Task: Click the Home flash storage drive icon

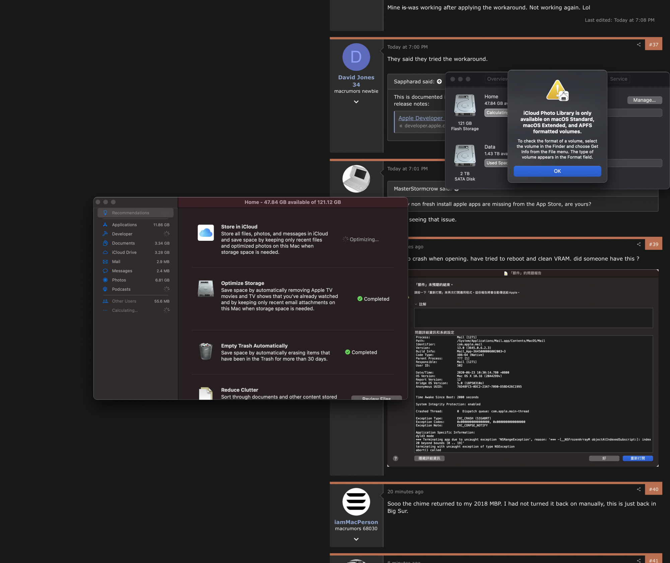Action: point(465,105)
